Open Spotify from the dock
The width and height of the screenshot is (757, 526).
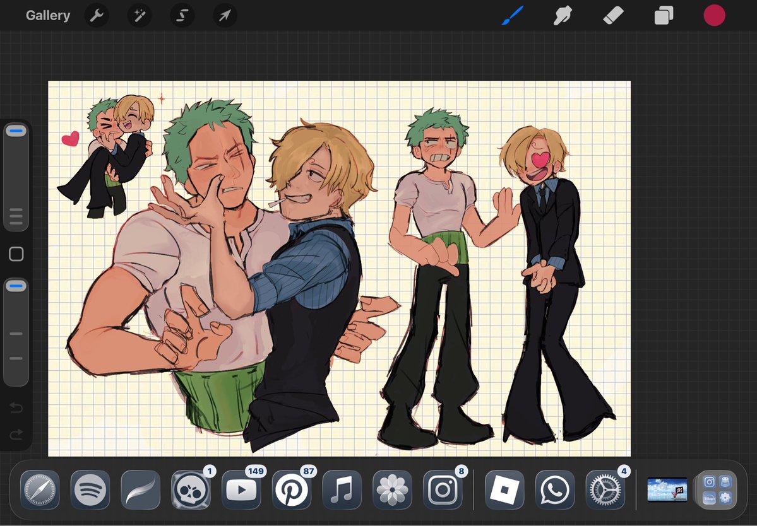point(90,490)
